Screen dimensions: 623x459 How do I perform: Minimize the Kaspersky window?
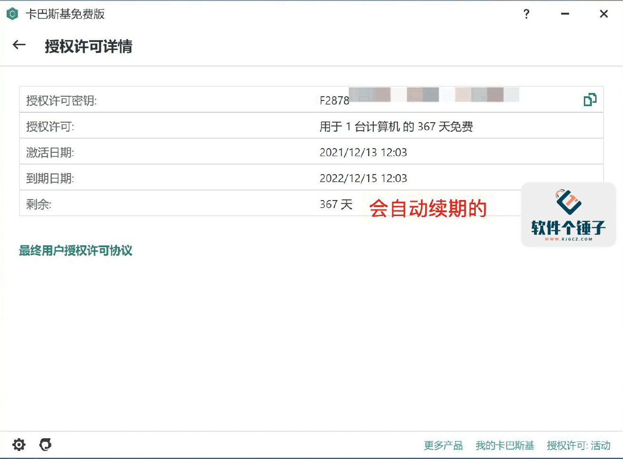click(x=565, y=14)
